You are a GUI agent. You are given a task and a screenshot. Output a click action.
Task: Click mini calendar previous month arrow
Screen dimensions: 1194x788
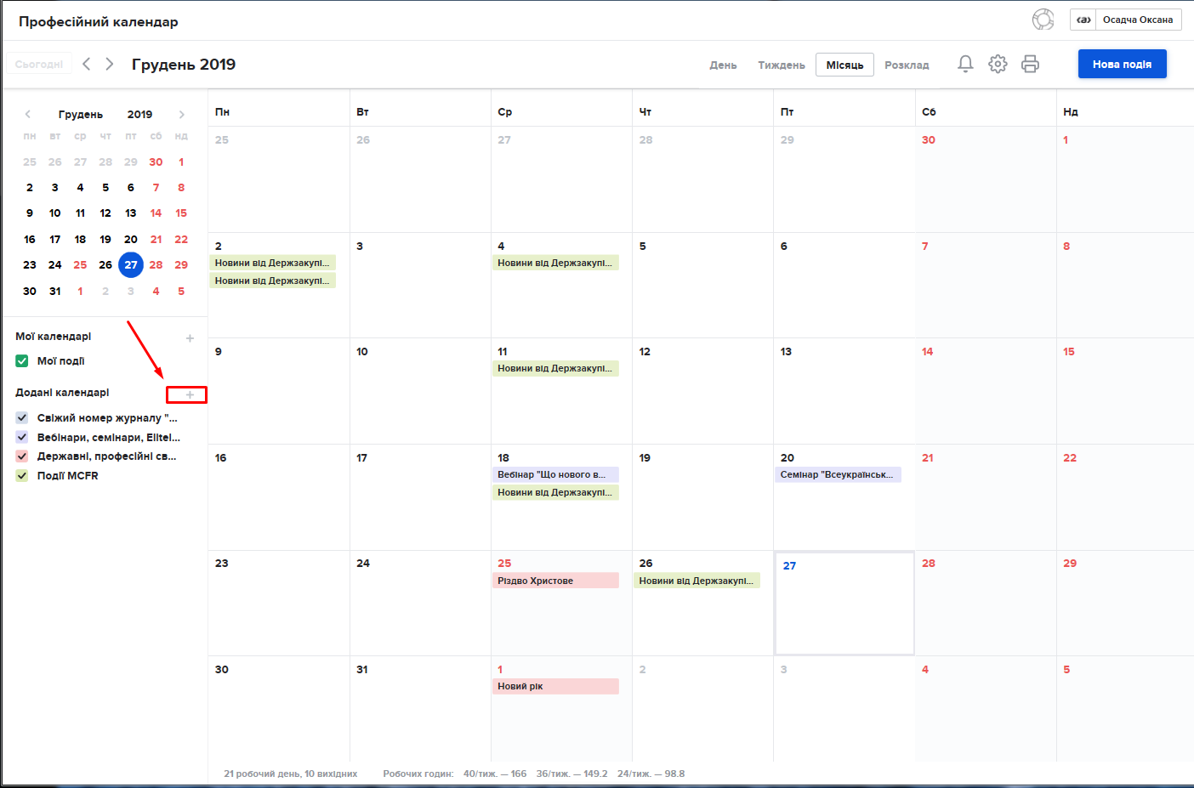tap(28, 115)
